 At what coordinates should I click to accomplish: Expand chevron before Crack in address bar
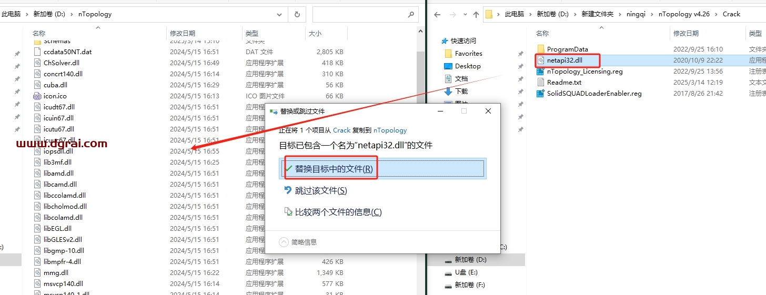click(x=715, y=14)
